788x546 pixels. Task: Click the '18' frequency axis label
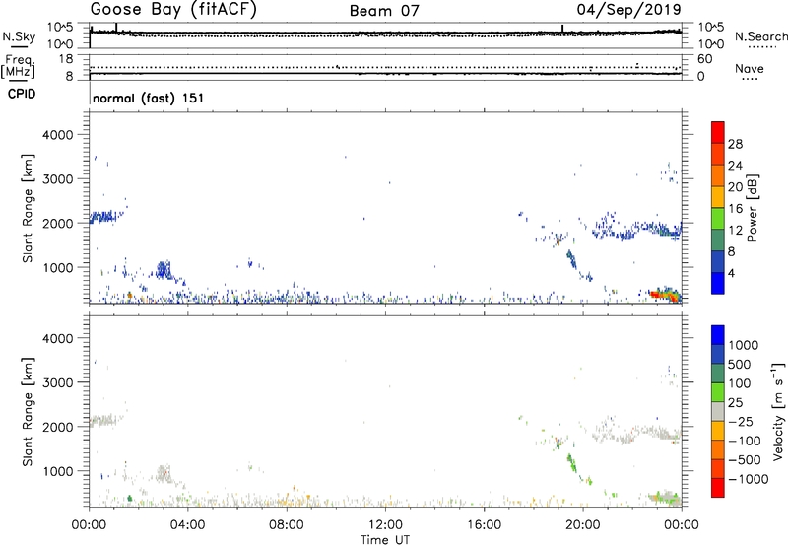tap(66, 59)
